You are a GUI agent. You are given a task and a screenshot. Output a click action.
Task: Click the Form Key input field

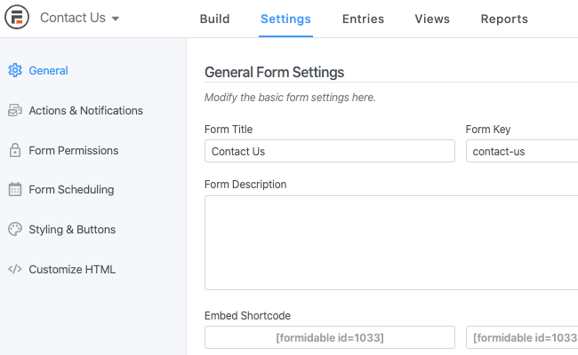tap(521, 152)
